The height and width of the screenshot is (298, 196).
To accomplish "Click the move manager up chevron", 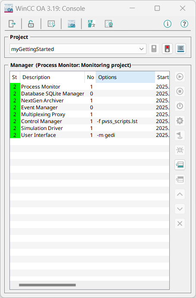I will (180, 194).
